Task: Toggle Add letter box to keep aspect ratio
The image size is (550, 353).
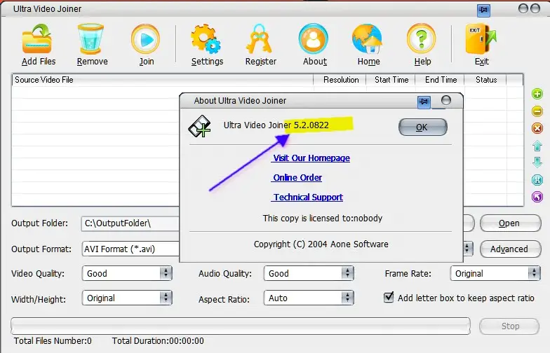Action: [389, 298]
